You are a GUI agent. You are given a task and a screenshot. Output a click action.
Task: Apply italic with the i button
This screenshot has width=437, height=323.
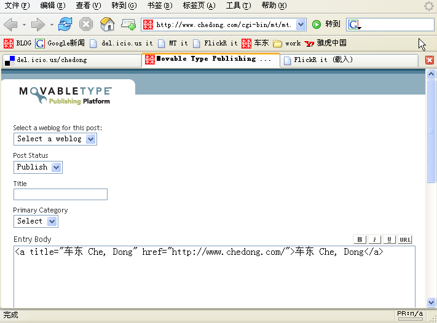pyautogui.click(x=374, y=239)
